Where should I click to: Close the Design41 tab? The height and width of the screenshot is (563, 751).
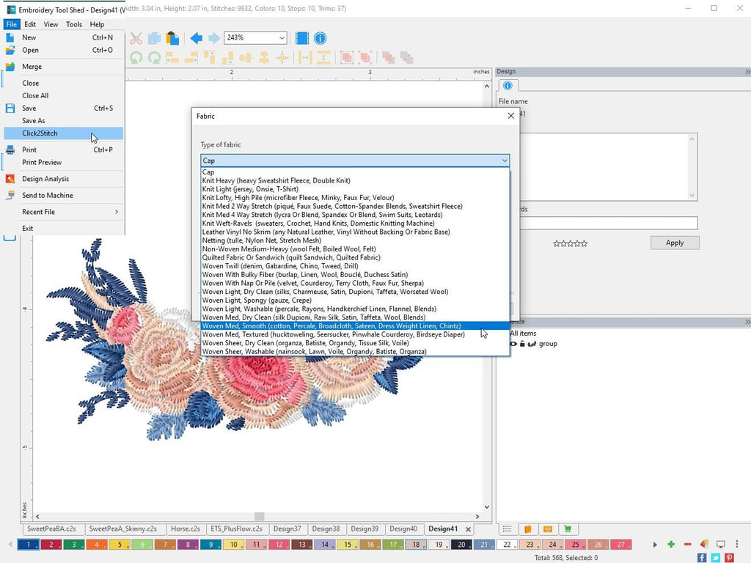pyautogui.click(x=469, y=529)
